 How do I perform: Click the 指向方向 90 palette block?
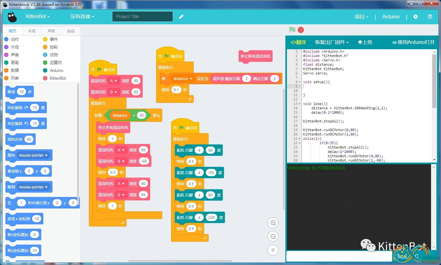tap(21, 140)
